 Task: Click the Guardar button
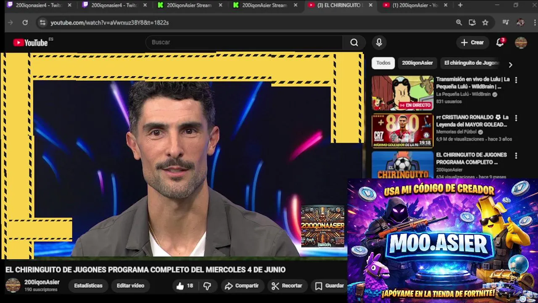[330, 286]
